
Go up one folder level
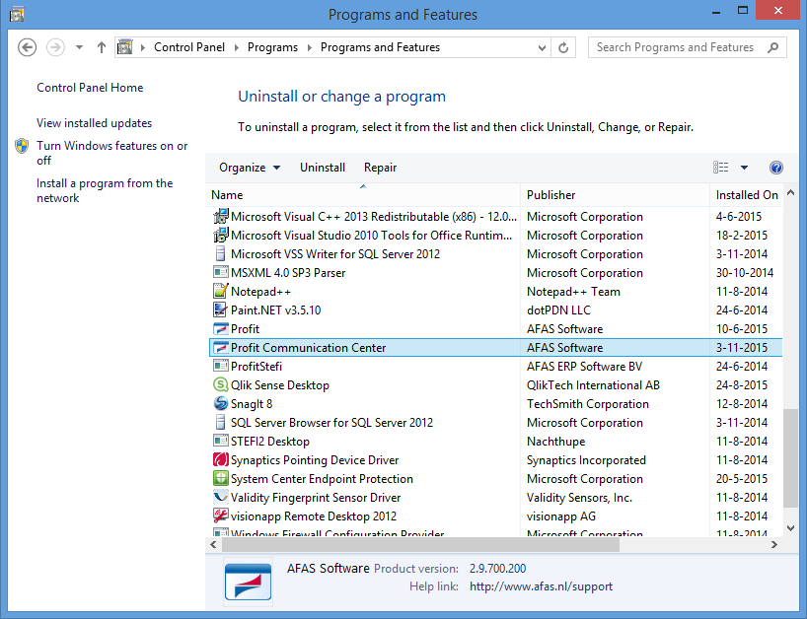(102, 47)
